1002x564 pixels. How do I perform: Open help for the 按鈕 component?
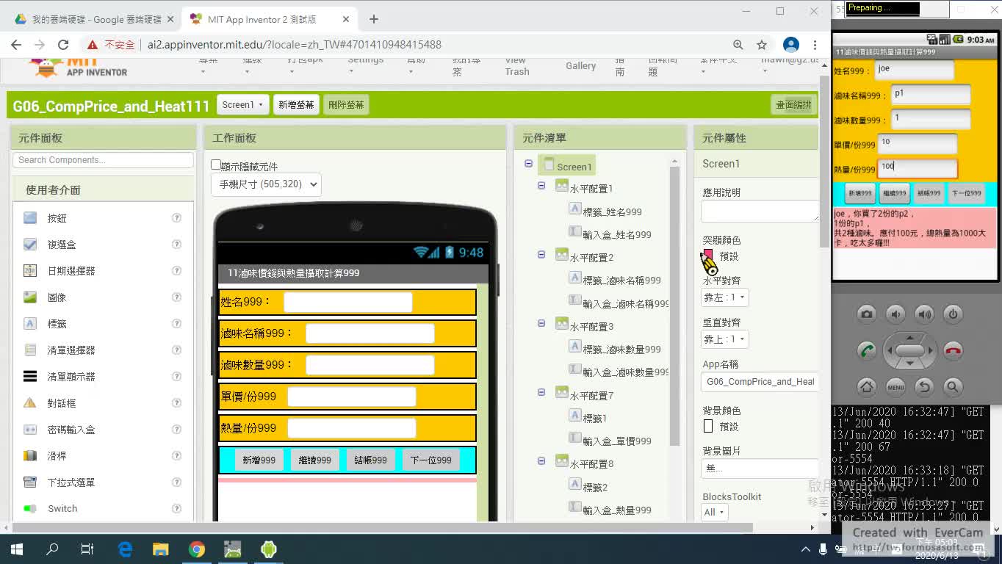(x=176, y=218)
